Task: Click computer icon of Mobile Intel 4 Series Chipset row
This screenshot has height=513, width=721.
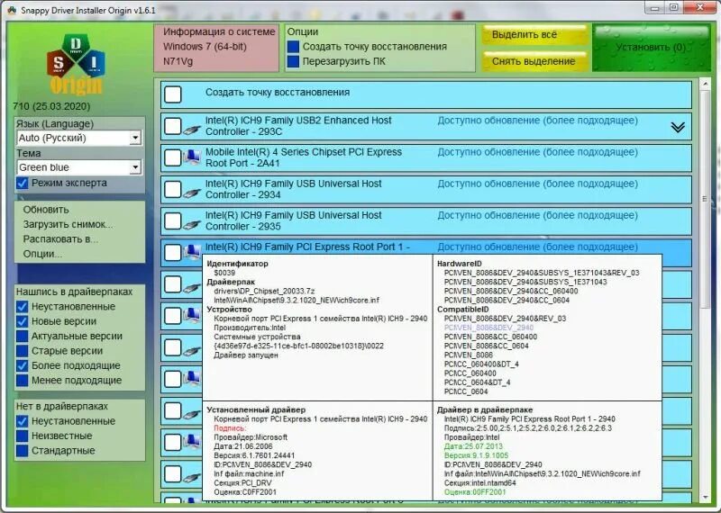Action: [x=192, y=157]
